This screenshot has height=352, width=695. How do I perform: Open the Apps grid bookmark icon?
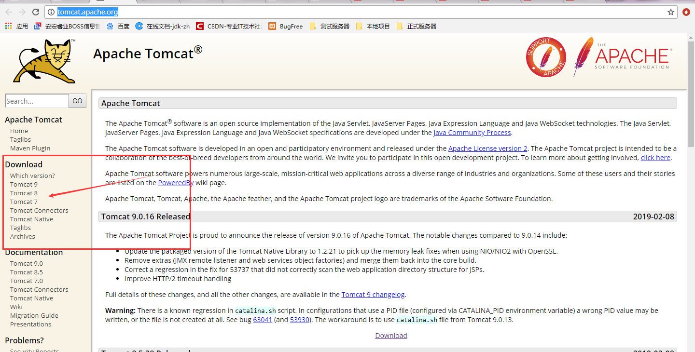click(x=8, y=26)
